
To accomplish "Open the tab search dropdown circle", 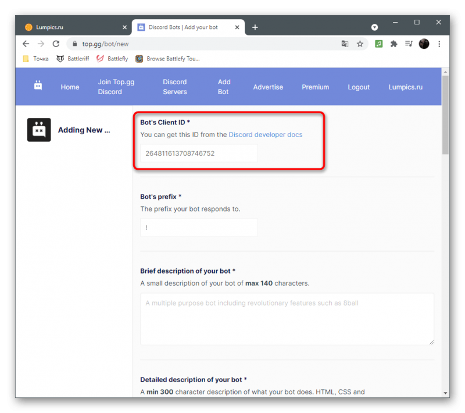I will tap(374, 27).
